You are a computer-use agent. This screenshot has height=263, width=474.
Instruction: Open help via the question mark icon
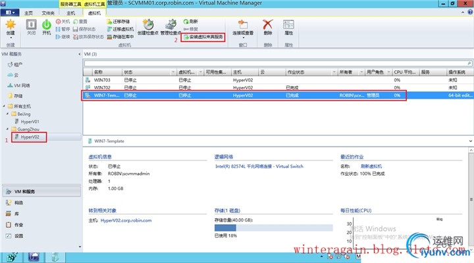(x=470, y=12)
